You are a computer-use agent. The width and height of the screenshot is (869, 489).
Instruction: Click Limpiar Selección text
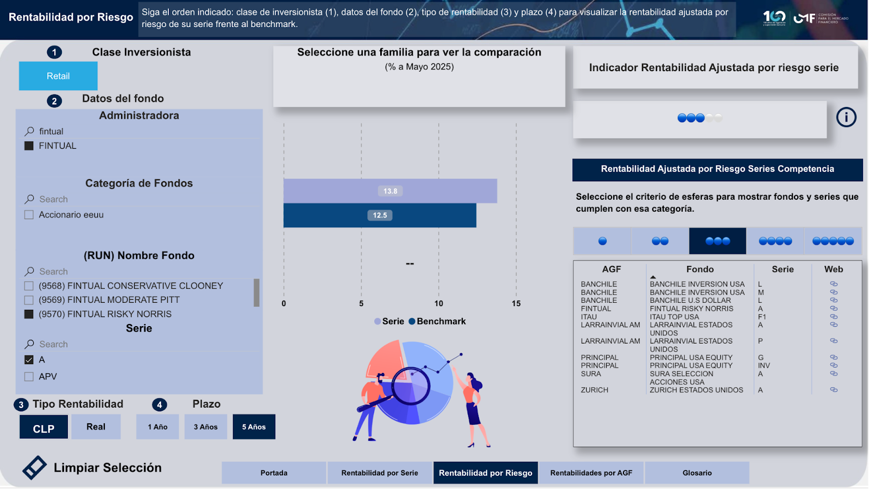108,468
